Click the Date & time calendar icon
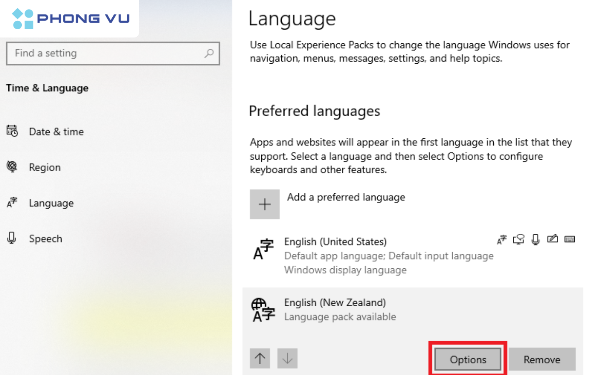Viewport: 601px width, 375px height. click(12, 131)
